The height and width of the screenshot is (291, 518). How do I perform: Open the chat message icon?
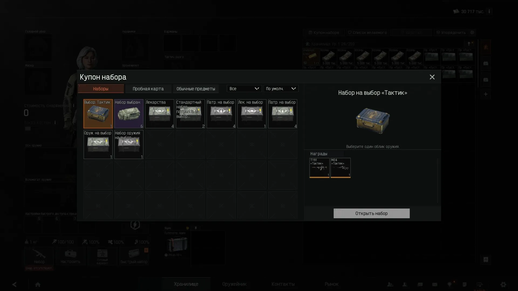pyautogui.click(x=420, y=285)
